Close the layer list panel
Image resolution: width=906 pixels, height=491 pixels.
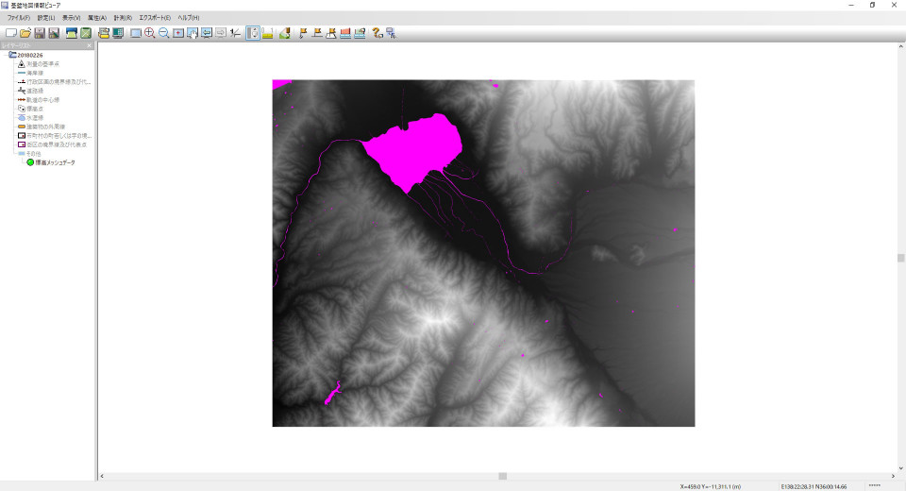pyautogui.click(x=90, y=45)
